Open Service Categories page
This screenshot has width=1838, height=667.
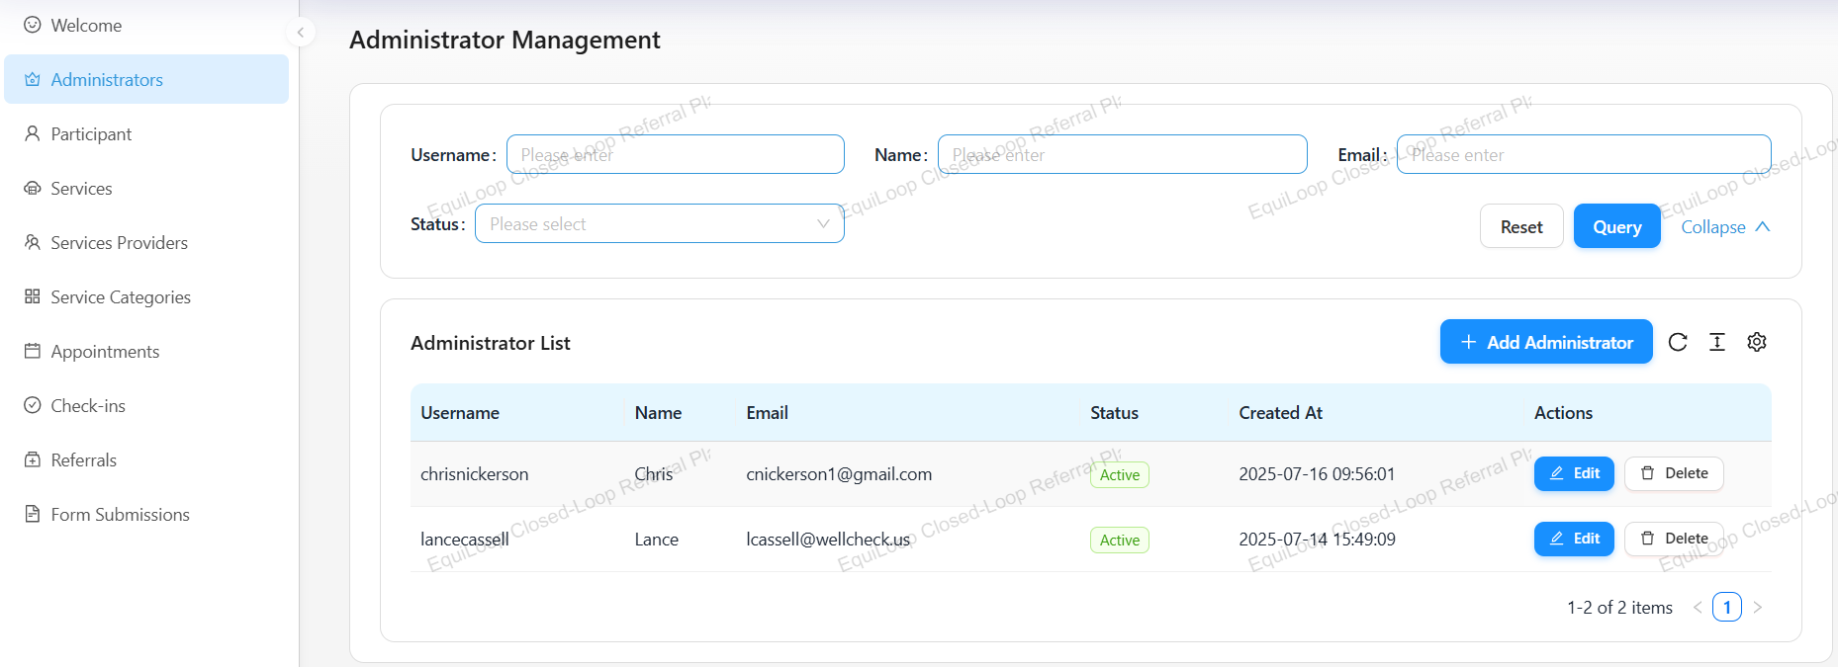(120, 297)
